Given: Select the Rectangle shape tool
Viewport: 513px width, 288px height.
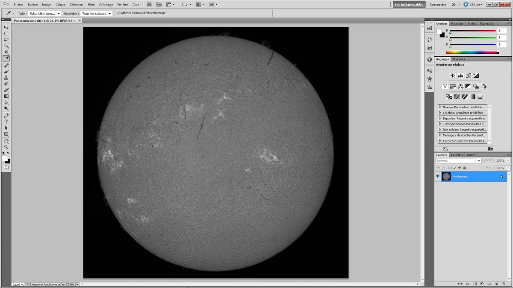Looking at the screenshot, I should [x=6, y=134].
